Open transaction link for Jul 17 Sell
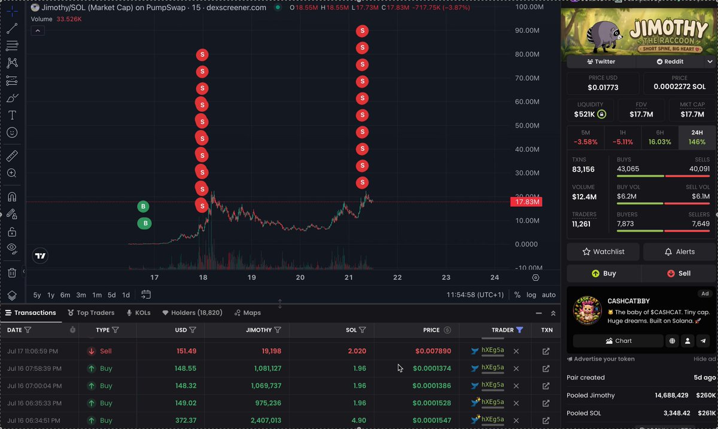 click(546, 351)
